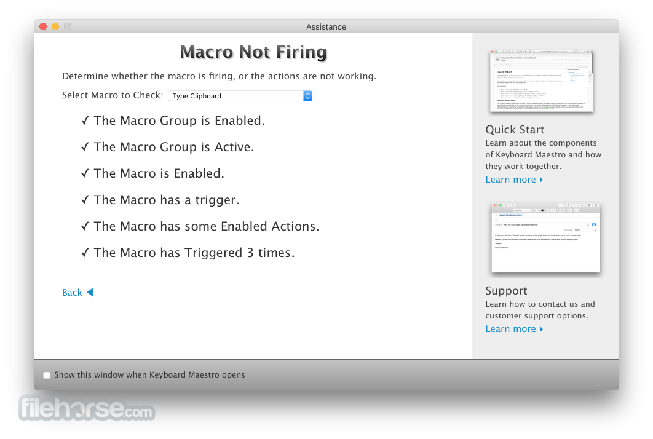The image size is (653, 439).
Task: Click the Macro Not Firing title
Action: point(253,52)
